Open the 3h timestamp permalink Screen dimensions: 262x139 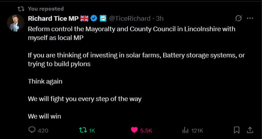tap(160, 19)
